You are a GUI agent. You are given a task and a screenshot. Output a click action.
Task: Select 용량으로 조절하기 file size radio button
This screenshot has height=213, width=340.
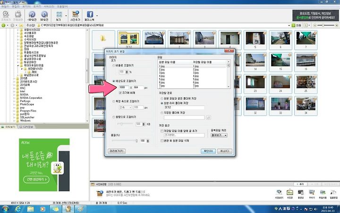coord(114,117)
